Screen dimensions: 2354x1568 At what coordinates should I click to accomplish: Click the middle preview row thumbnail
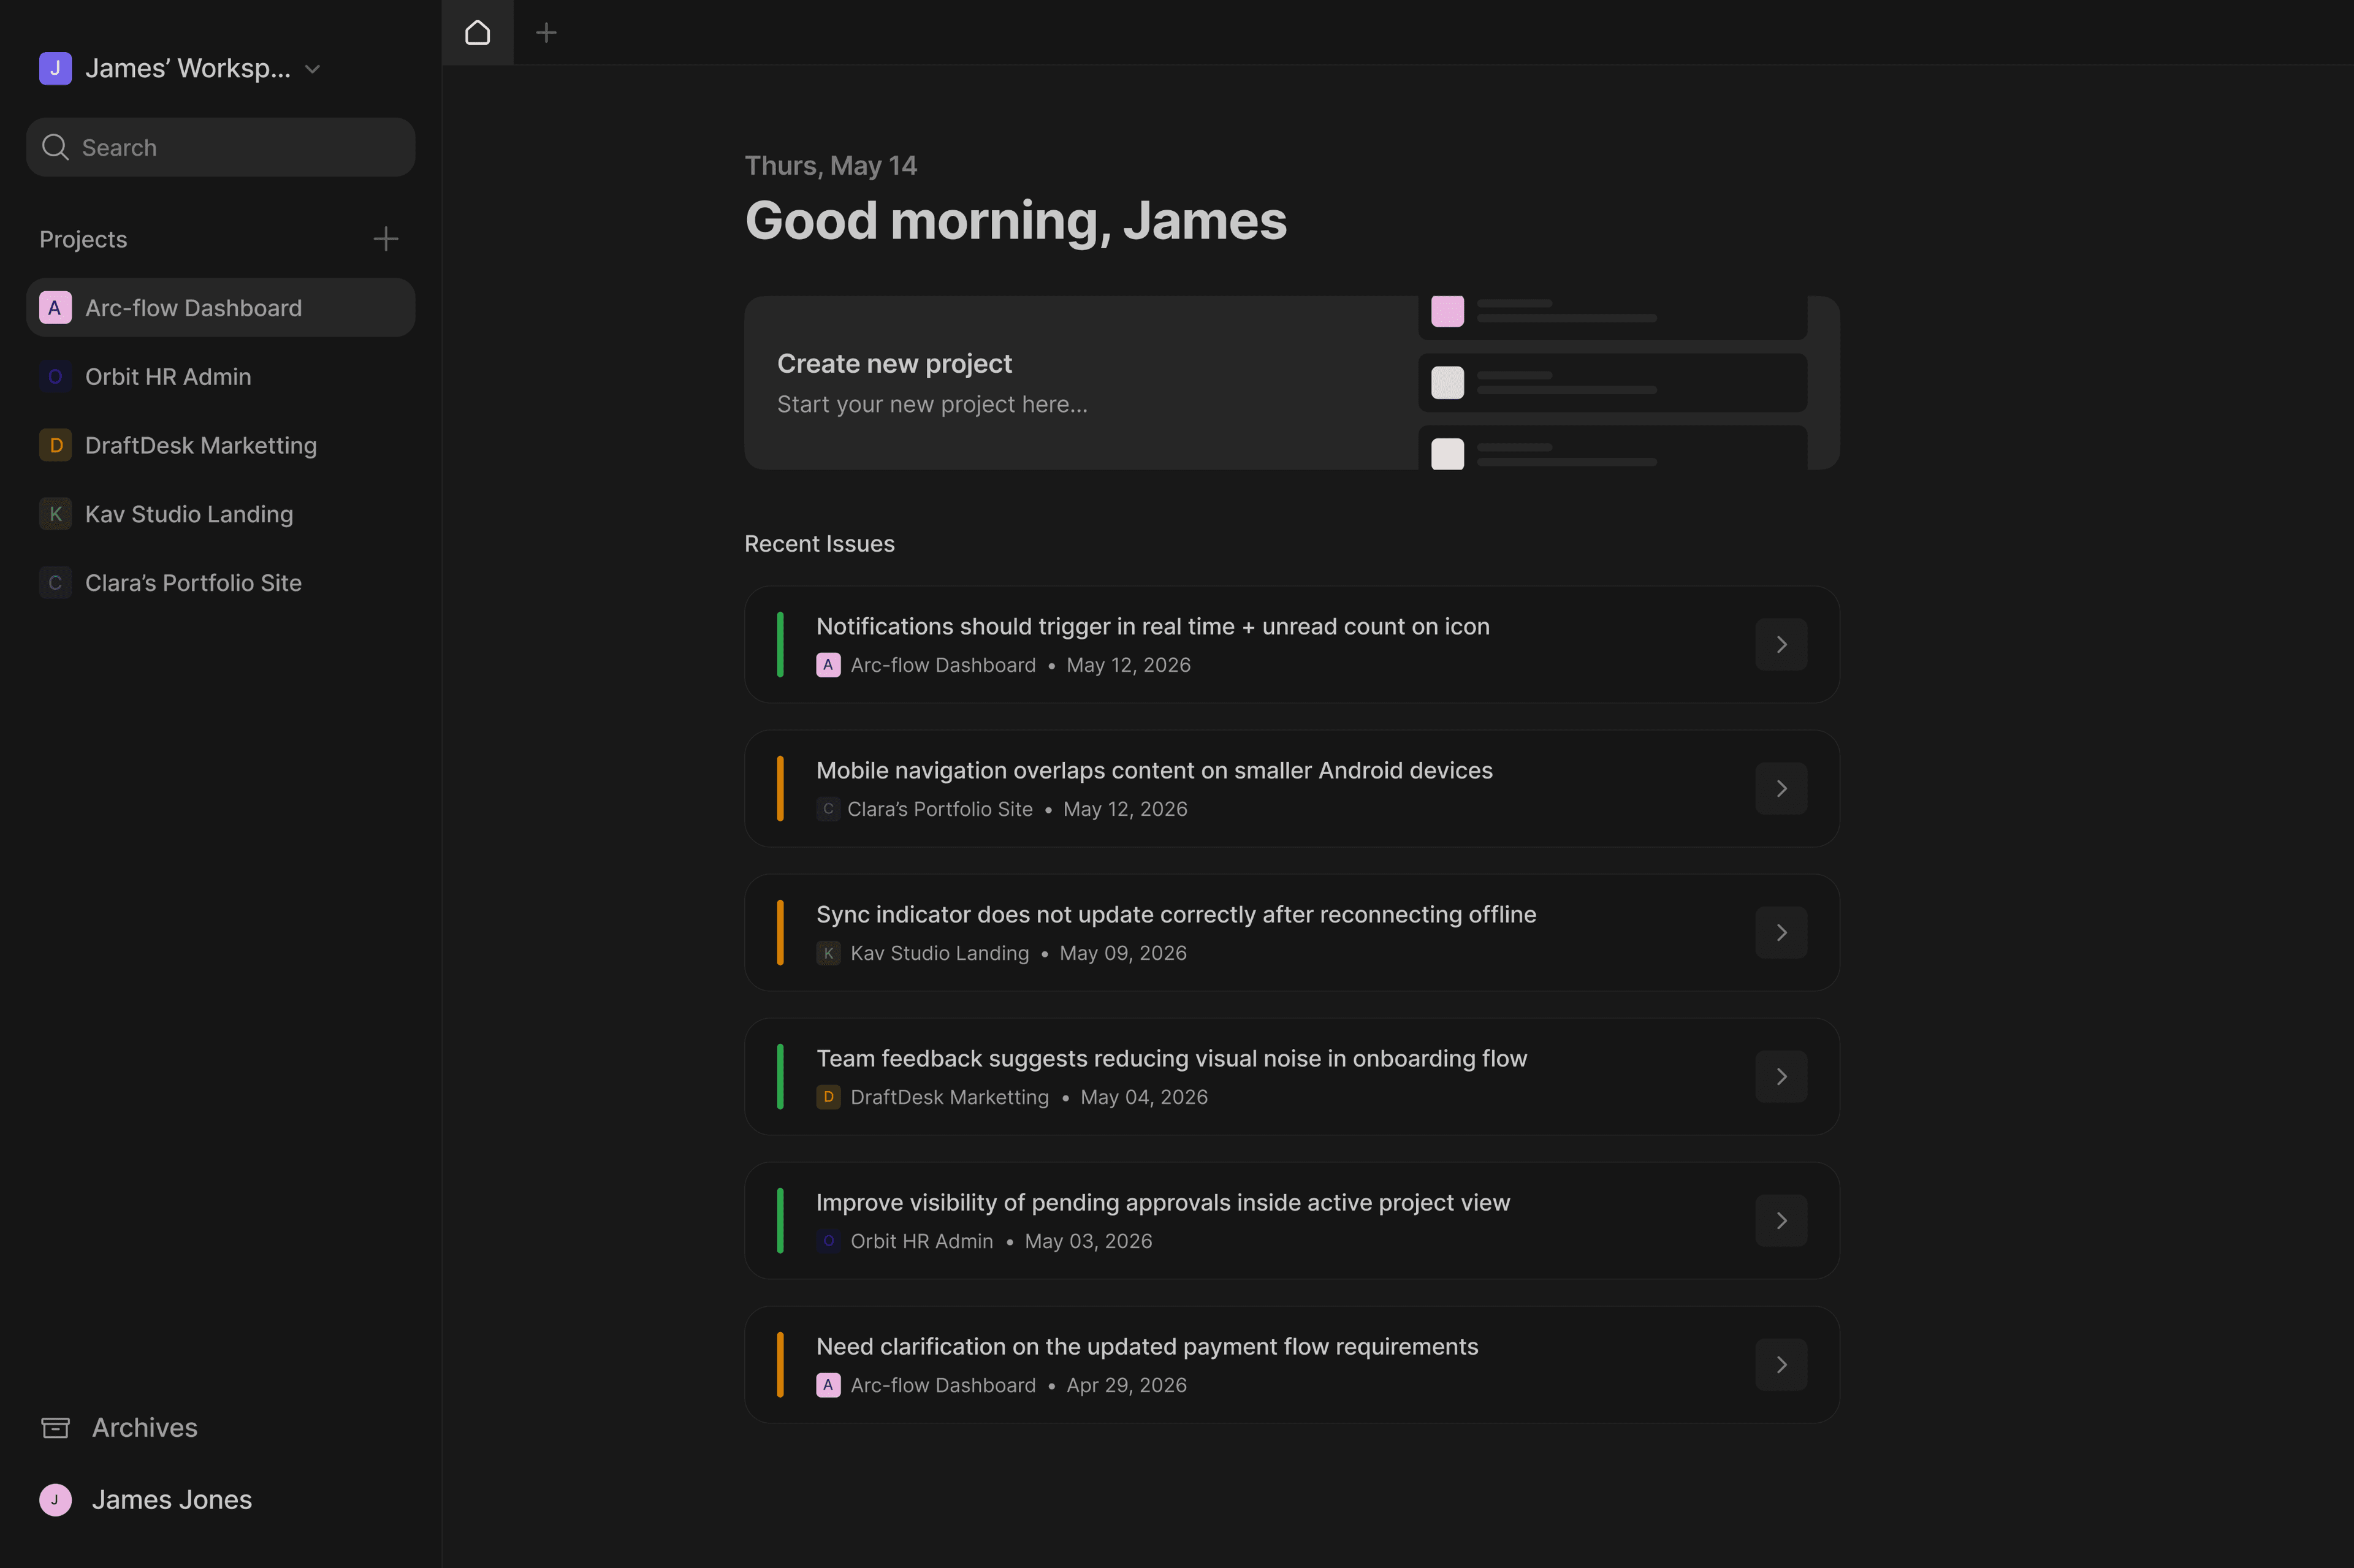(1447, 382)
